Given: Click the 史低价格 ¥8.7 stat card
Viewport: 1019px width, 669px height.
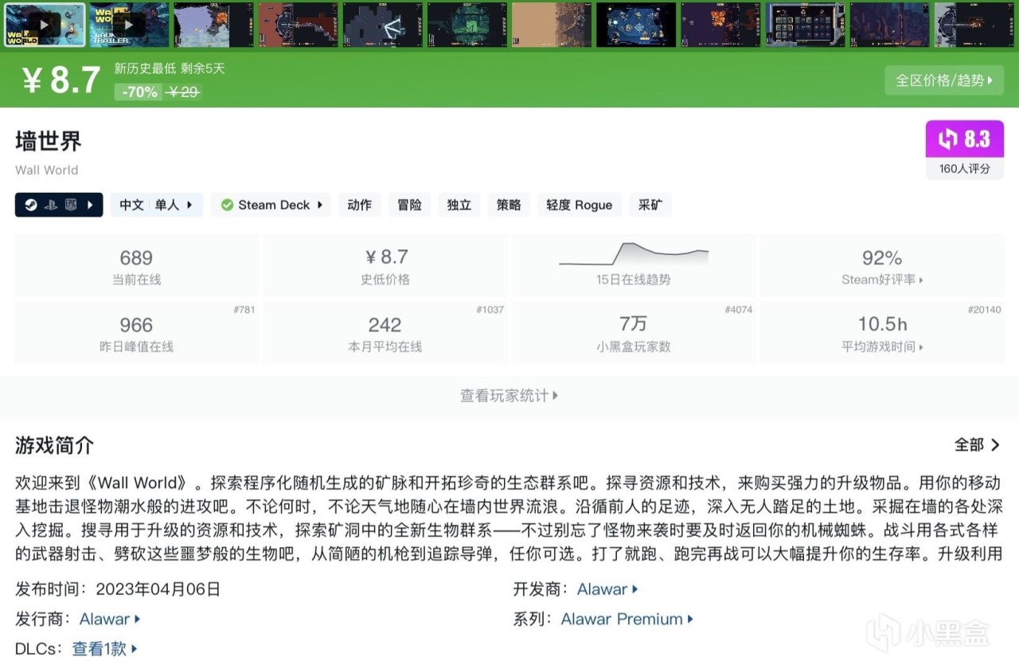Looking at the screenshot, I should point(385,266).
